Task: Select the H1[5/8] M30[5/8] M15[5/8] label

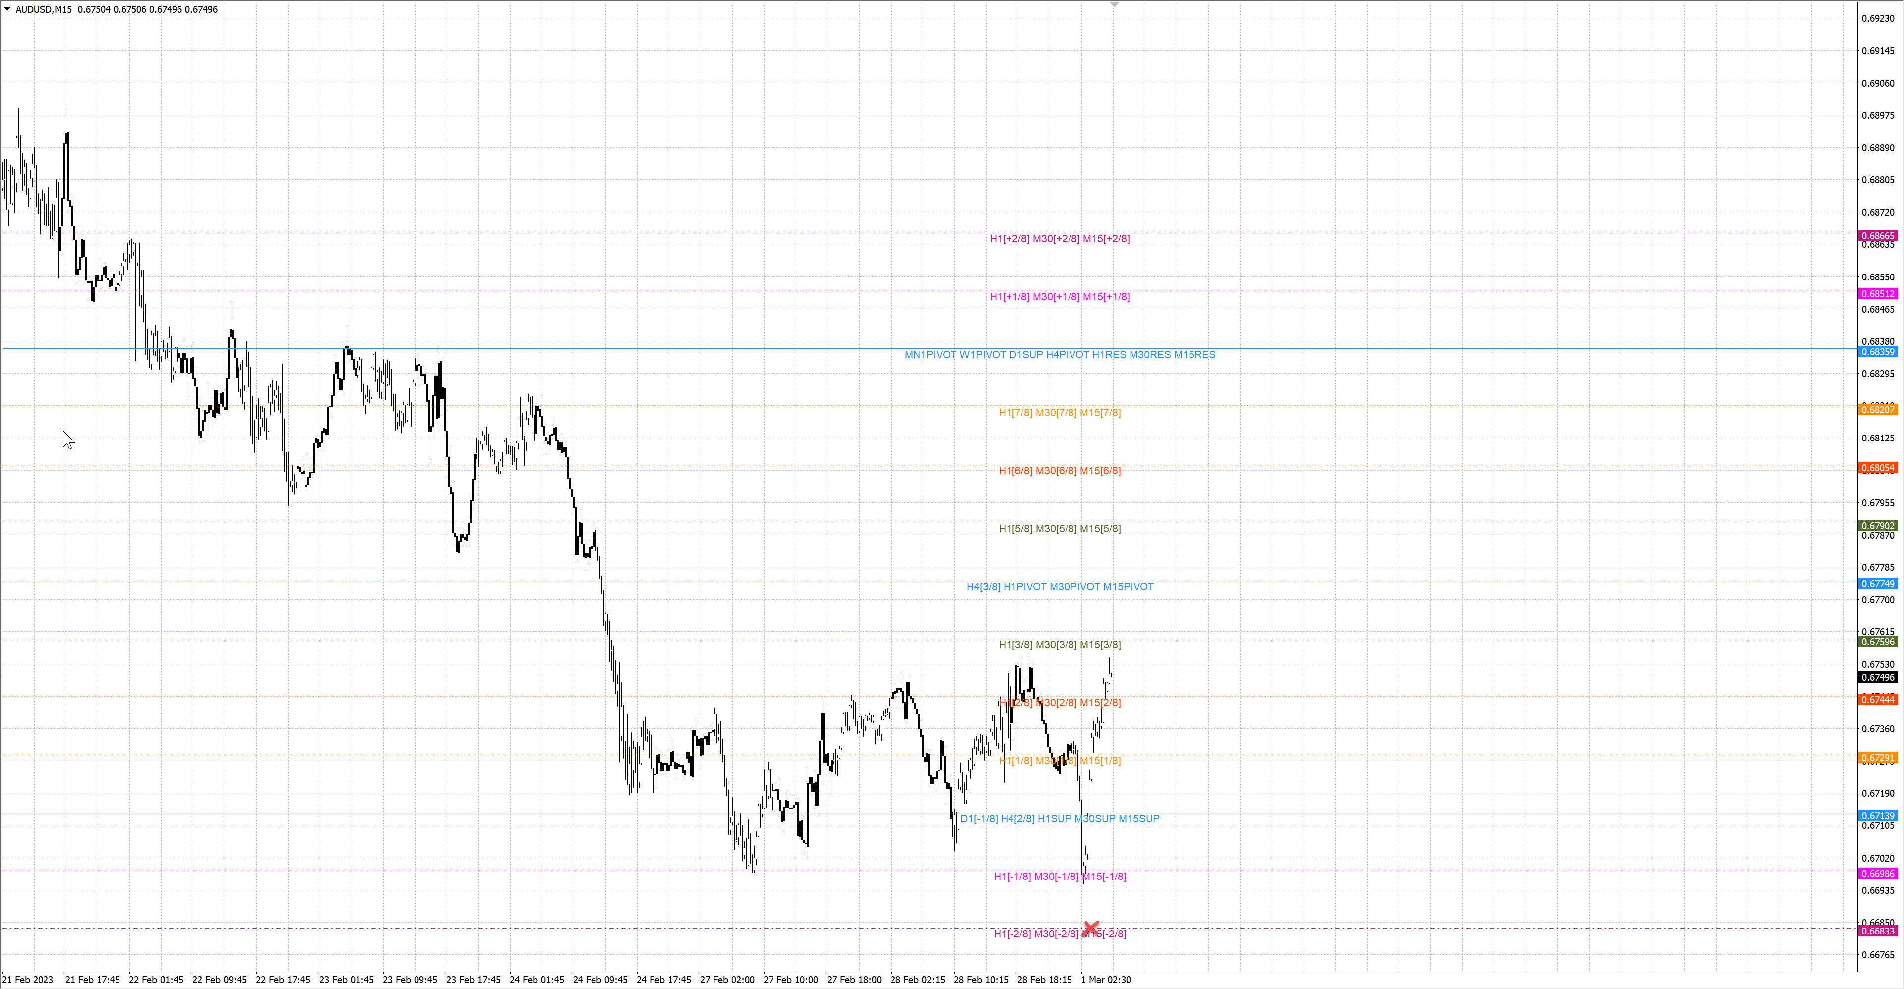Action: point(1059,529)
